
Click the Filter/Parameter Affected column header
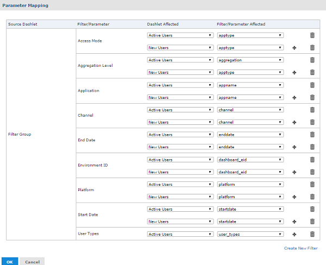click(x=241, y=24)
